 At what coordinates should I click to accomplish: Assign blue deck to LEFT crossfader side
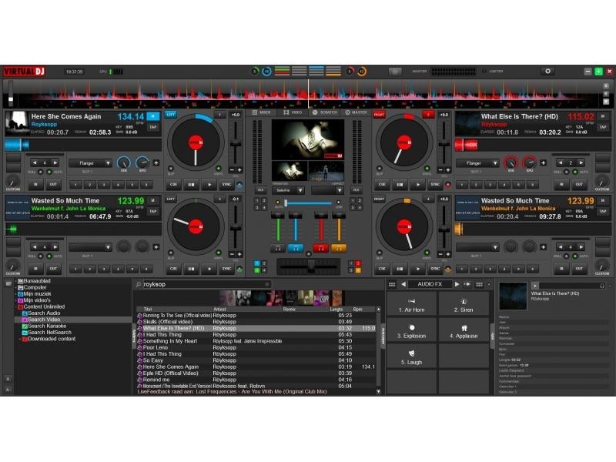171,114
